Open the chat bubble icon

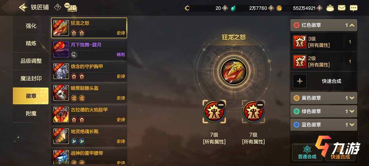point(353,8)
